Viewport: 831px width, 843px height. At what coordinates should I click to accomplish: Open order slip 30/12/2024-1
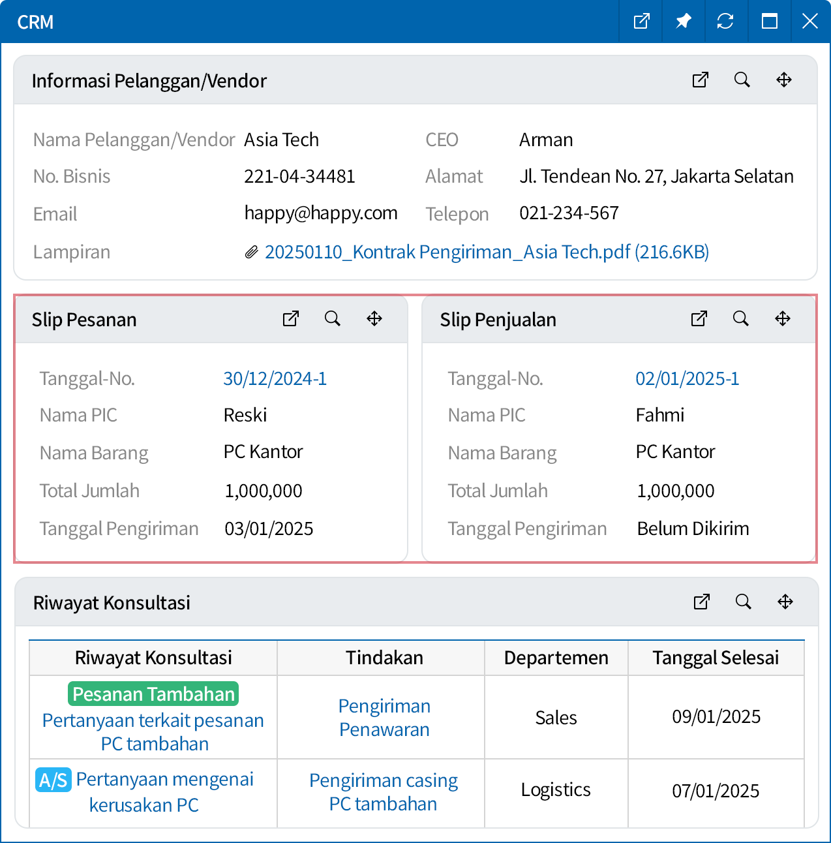point(275,378)
